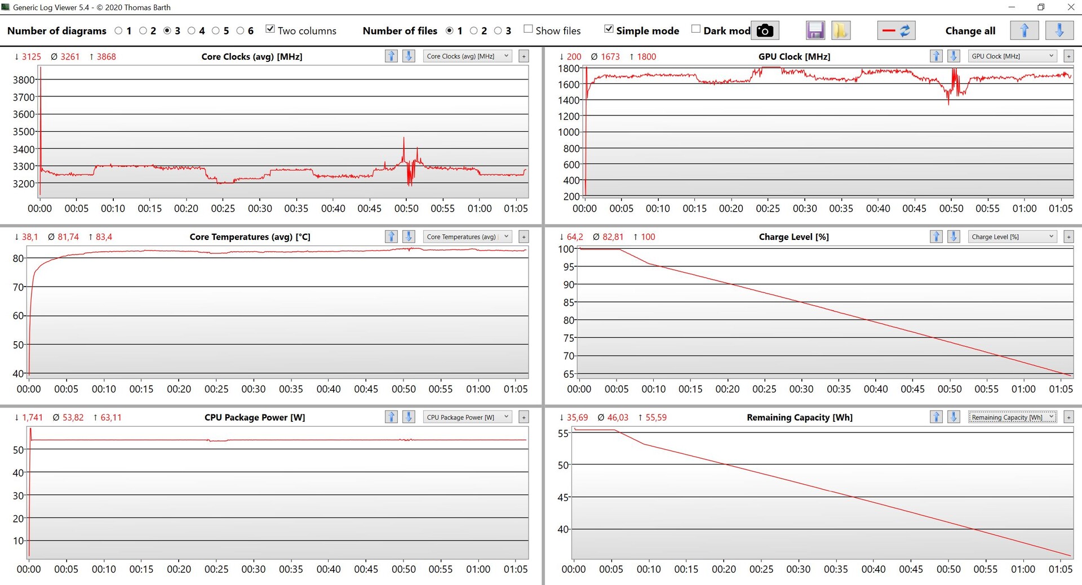The height and width of the screenshot is (585, 1082).
Task: Select 6 for number of diagrams
Action: pyautogui.click(x=241, y=31)
